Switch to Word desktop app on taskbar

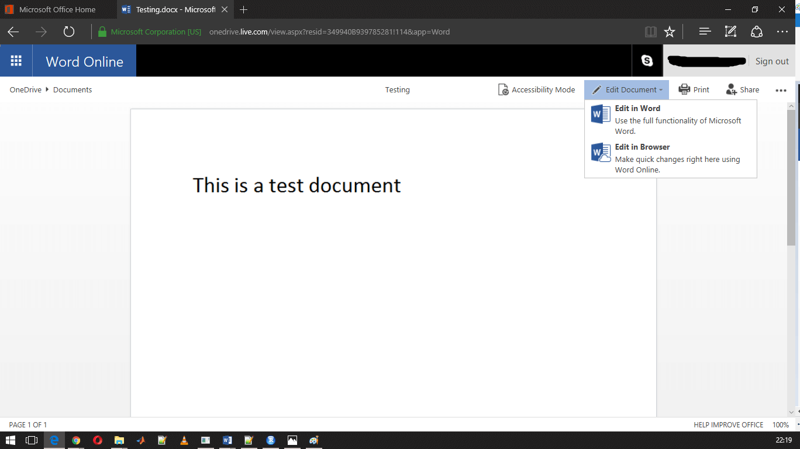pyautogui.click(x=227, y=440)
